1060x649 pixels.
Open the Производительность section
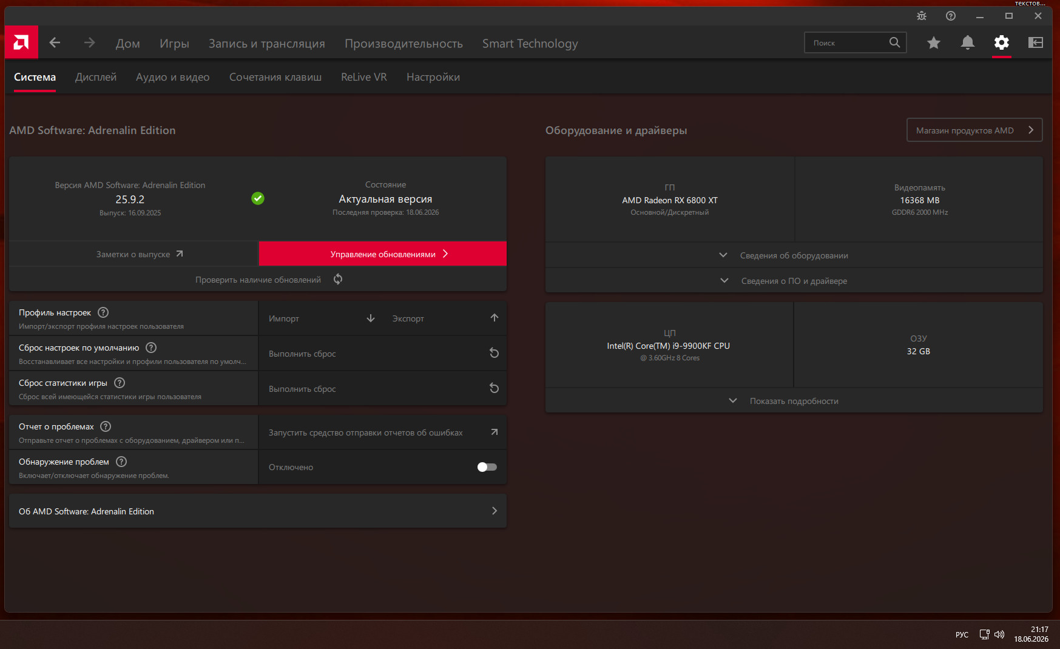point(404,44)
